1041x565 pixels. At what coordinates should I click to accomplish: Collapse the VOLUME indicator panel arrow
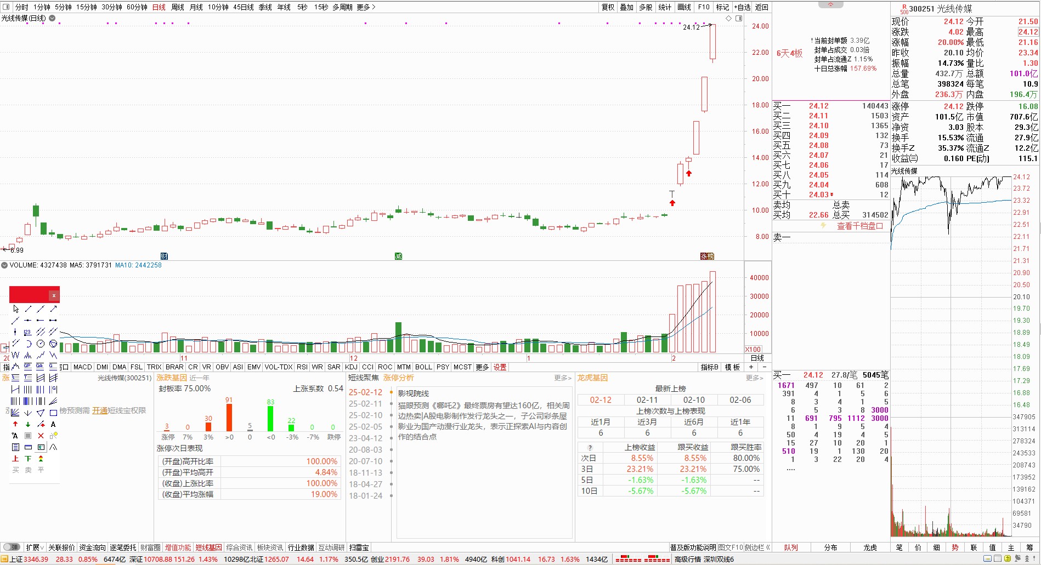coord(4,265)
